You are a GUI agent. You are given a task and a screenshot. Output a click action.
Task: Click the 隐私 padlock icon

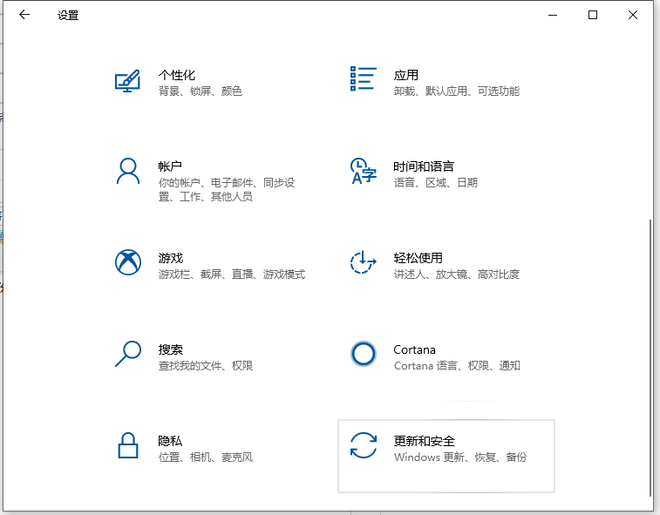click(x=128, y=445)
